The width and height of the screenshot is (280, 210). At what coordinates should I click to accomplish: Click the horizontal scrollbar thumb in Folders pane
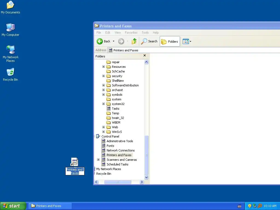tap(118, 182)
